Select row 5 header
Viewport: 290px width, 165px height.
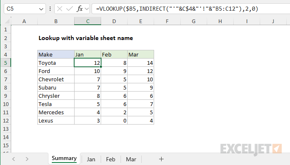coord(5,63)
